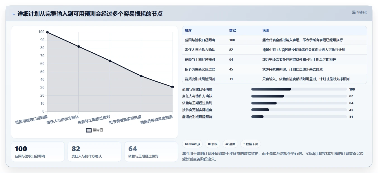Click progress bar for 按节奏更新实际进度
The width and height of the screenshot is (378, 173).
click(x=299, y=110)
